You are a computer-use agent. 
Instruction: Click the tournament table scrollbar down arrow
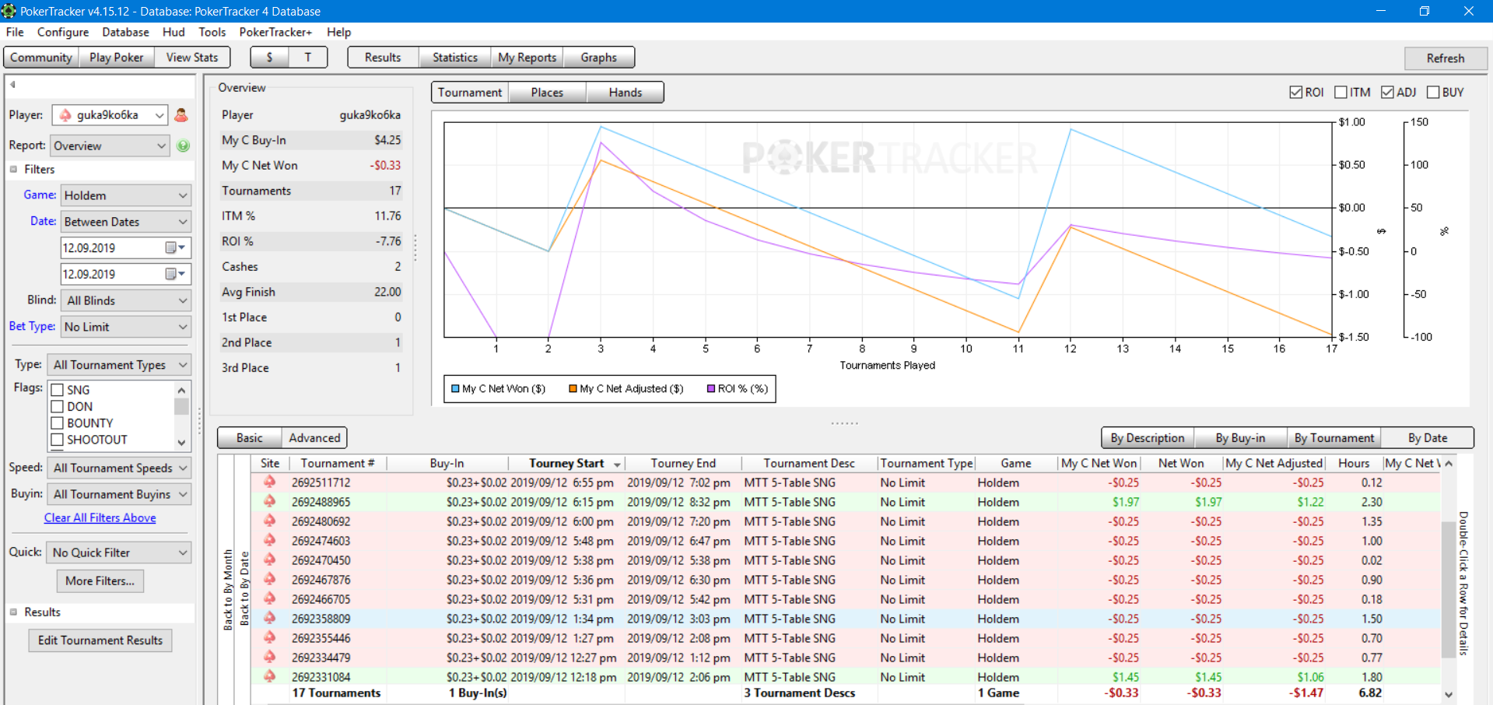(x=1448, y=695)
